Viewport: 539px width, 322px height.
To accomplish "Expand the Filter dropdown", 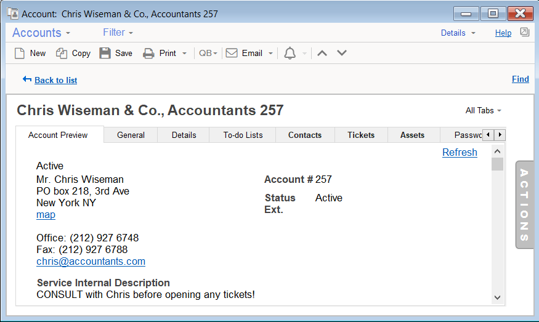I will click(118, 33).
